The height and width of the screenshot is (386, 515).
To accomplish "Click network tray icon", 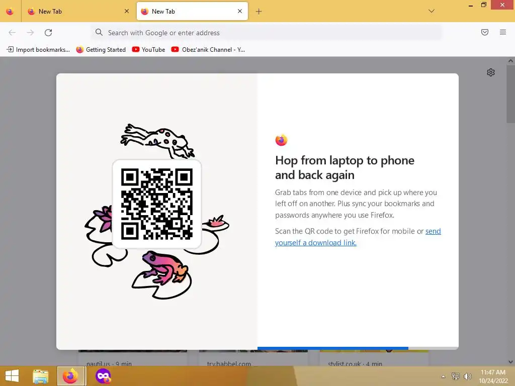I will pos(456,376).
